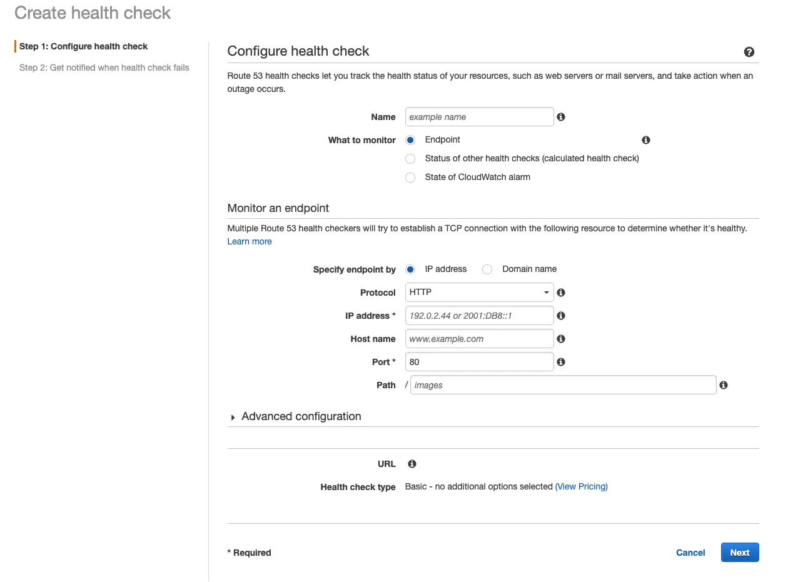Click info icon beside IP address field
The image size is (793, 582).
[561, 316]
